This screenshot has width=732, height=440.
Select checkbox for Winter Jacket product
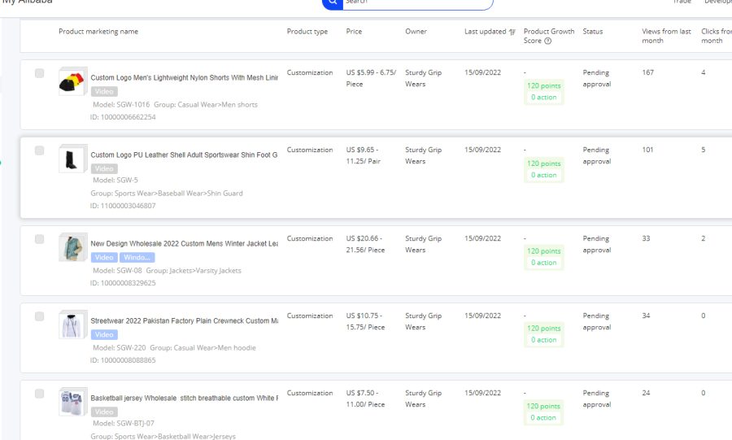click(x=40, y=239)
